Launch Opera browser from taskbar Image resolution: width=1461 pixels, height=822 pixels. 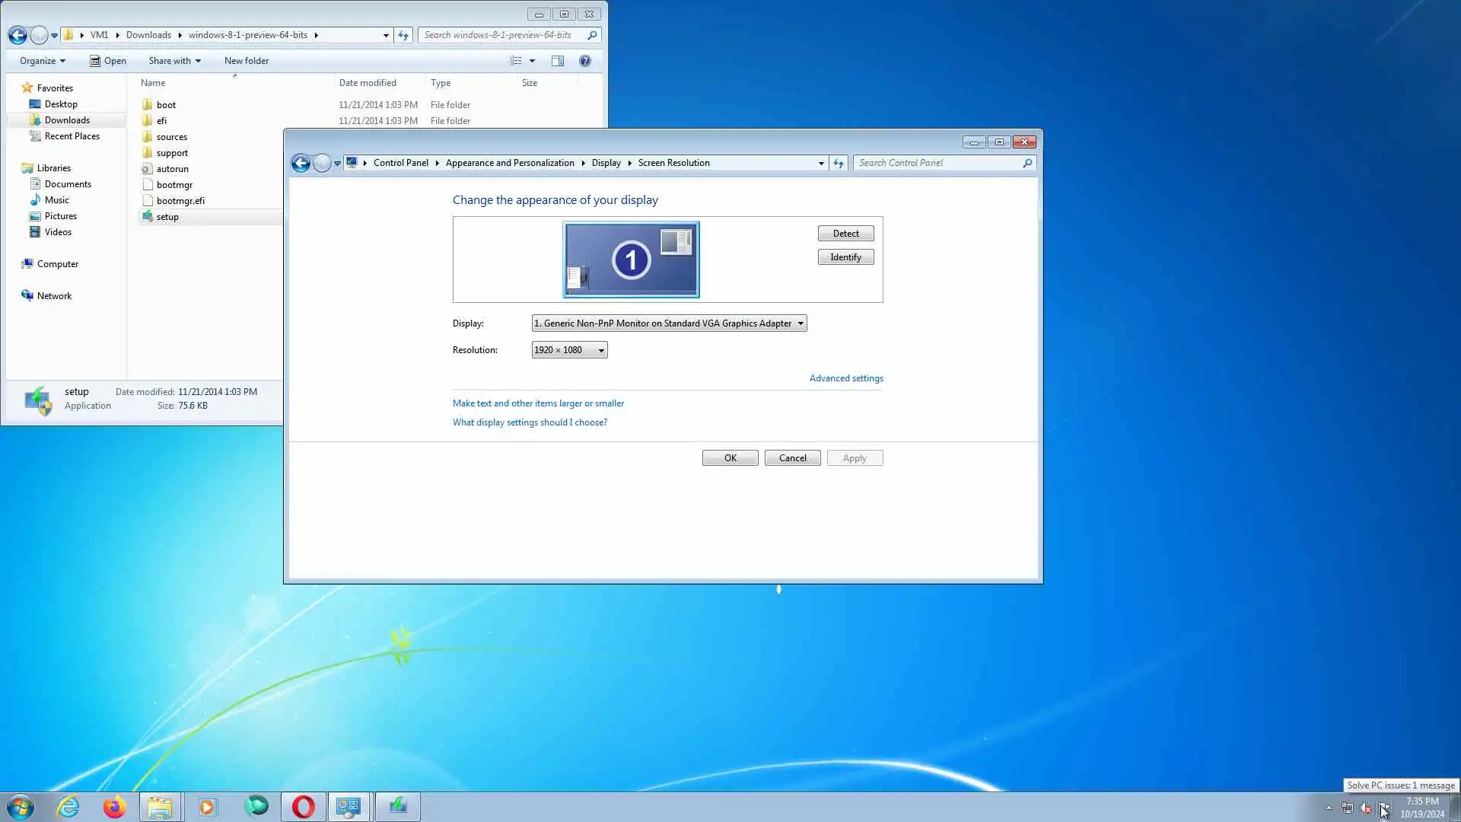click(303, 807)
